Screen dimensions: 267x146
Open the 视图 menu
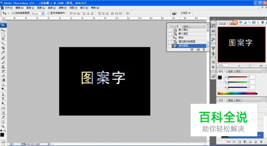(73, 8)
